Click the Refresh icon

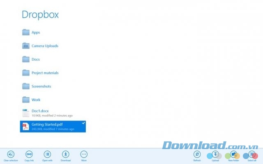[197, 154]
